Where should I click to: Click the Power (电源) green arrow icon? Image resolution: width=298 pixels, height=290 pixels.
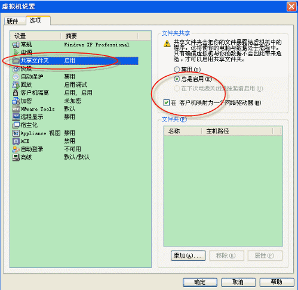point(16,52)
